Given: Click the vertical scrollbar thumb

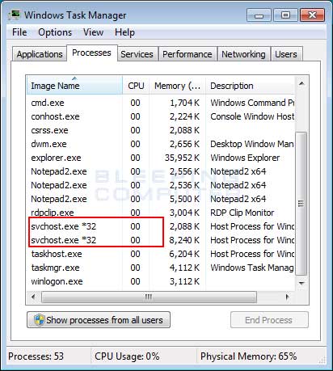Looking at the screenshot, I should click(301, 204).
